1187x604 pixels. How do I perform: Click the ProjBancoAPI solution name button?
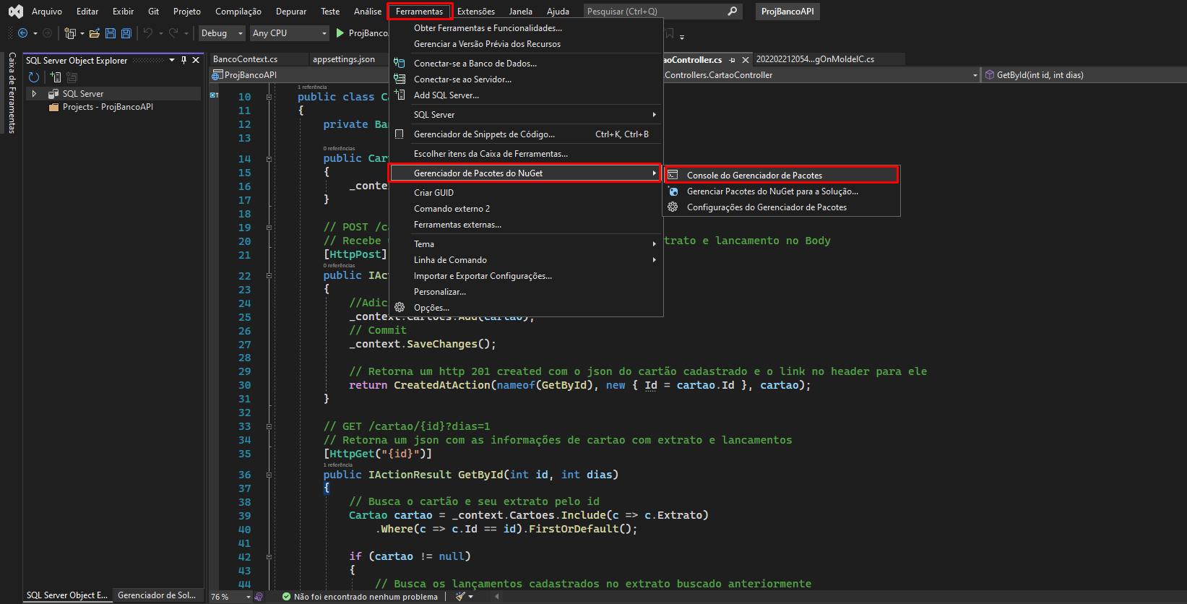tap(787, 12)
